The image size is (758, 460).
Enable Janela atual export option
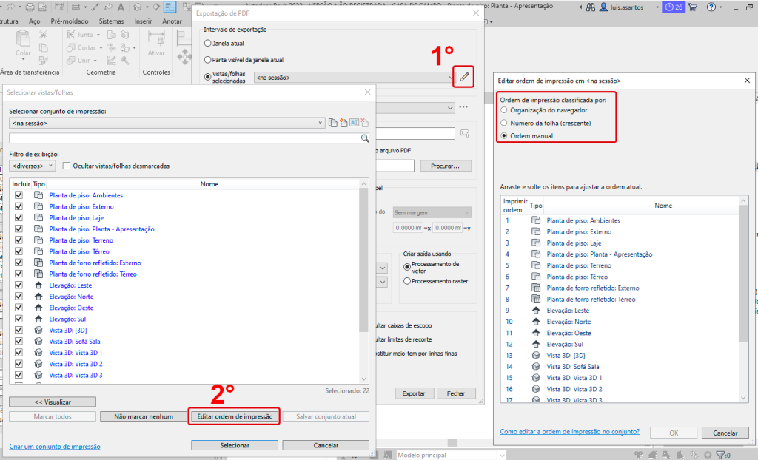click(x=207, y=44)
